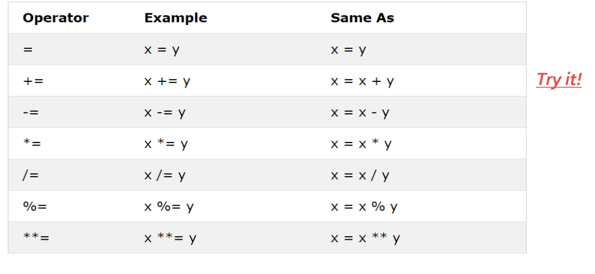The width and height of the screenshot is (595, 274).
Task: Click the x **= y example
Action: point(171,239)
